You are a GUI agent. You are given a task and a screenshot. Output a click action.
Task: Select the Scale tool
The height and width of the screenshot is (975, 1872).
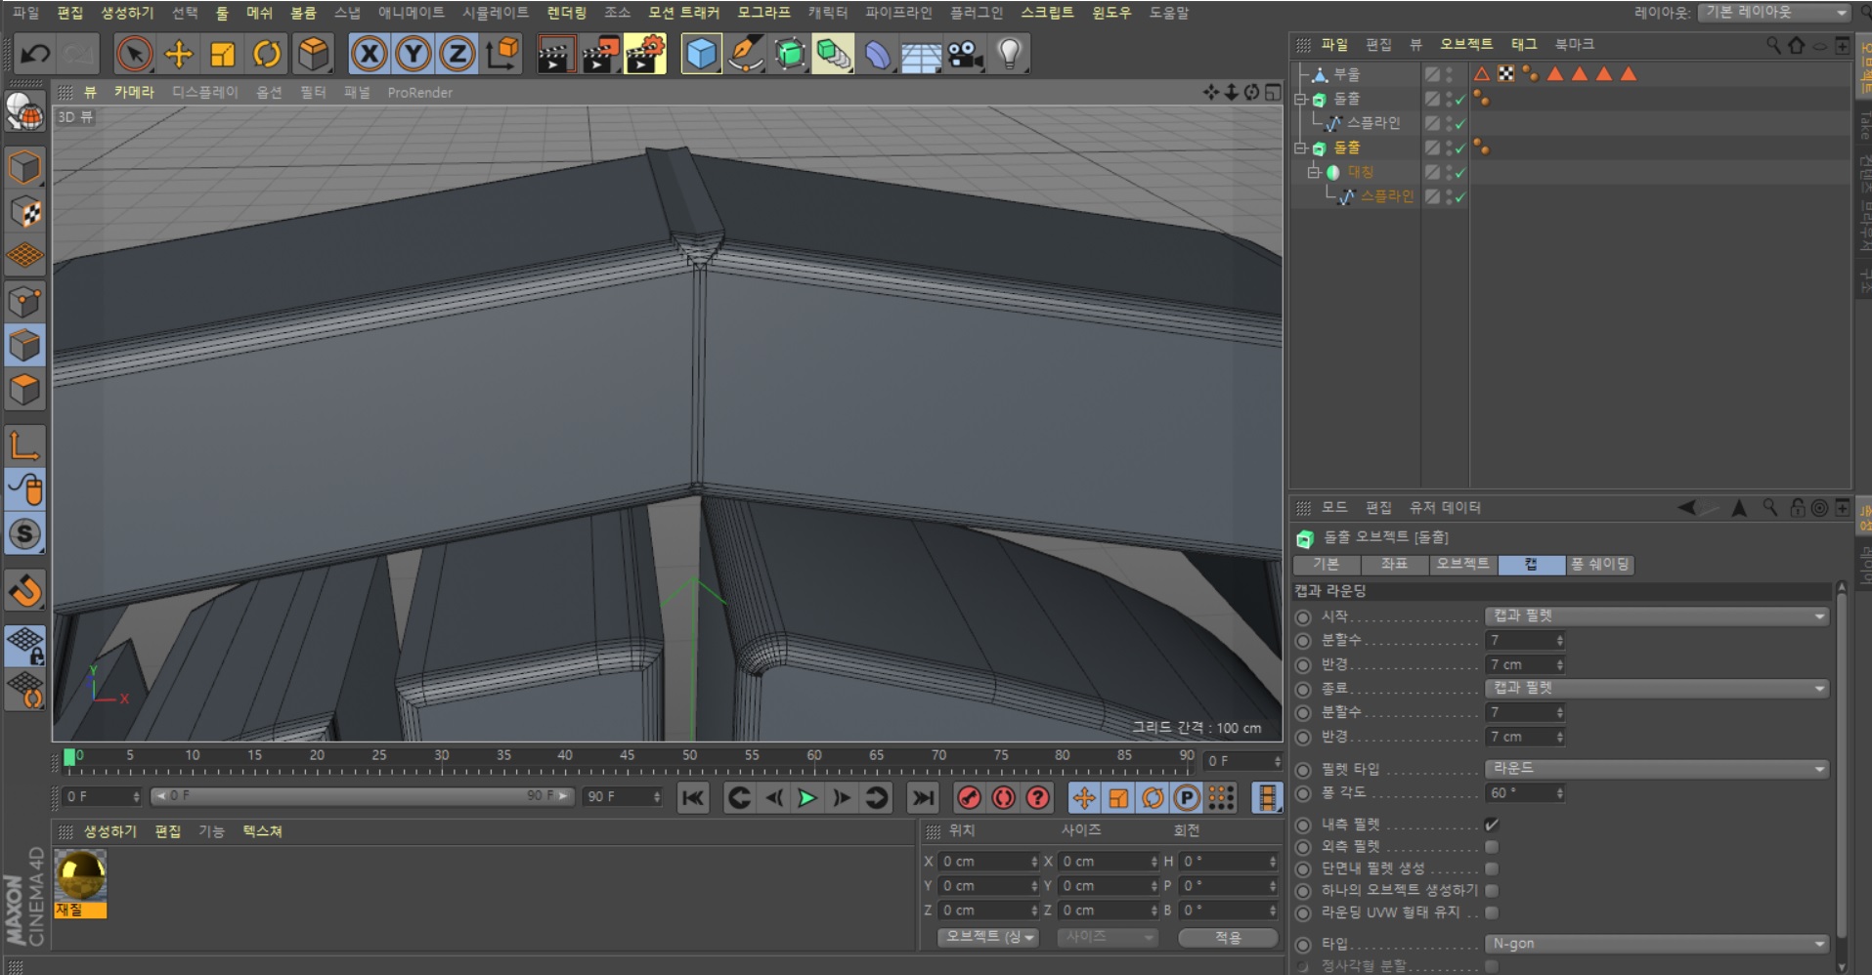(x=223, y=55)
